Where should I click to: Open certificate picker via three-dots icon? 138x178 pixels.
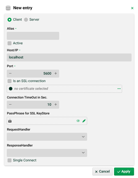tap(119, 89)
